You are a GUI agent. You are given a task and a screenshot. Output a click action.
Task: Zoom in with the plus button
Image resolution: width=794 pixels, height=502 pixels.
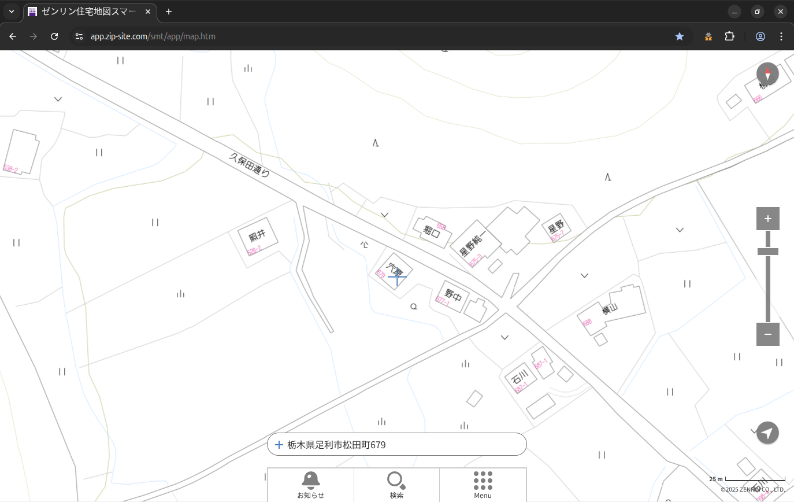click(767, 219)
